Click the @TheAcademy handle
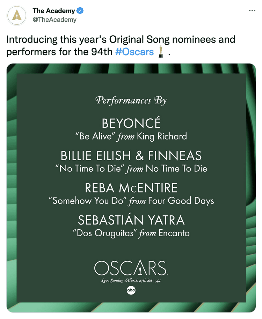262x319 pixels. [54, 20]
